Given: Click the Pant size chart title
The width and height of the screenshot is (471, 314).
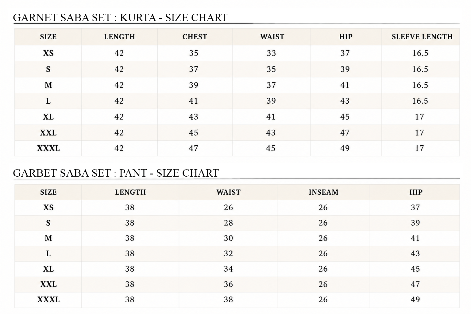Looking at the screenshot, I should pos(116,173).
